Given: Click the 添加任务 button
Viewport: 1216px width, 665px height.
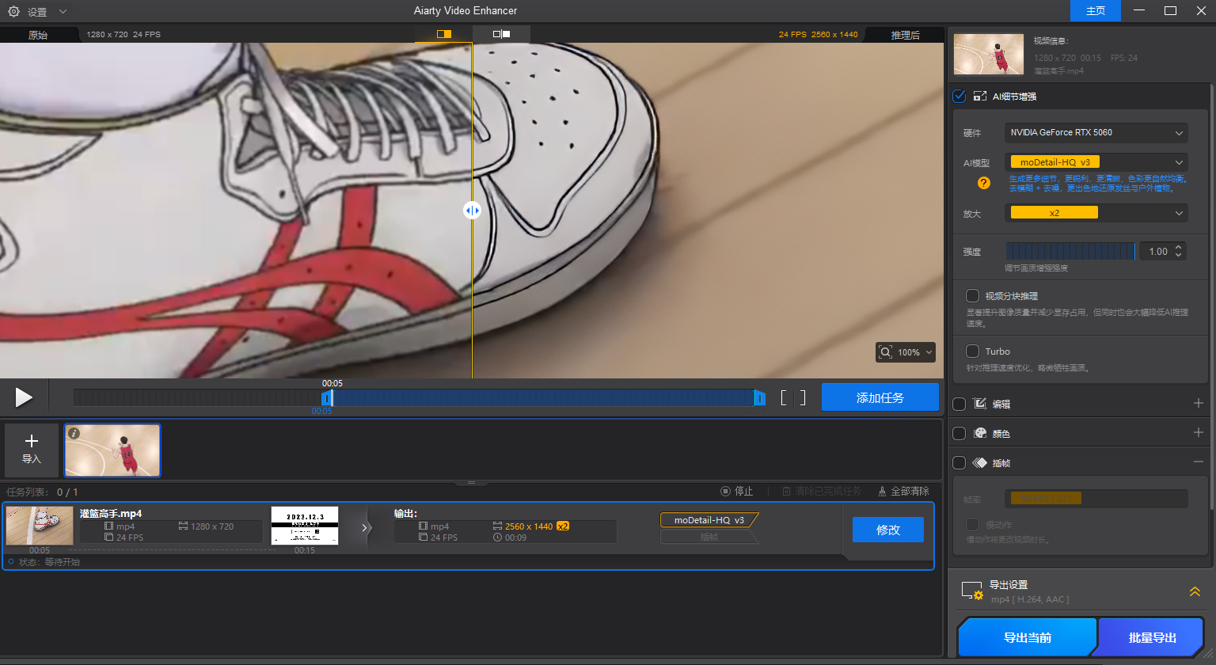Looking at the screenshot, I should pyautogui.click(x=880, y=397).
